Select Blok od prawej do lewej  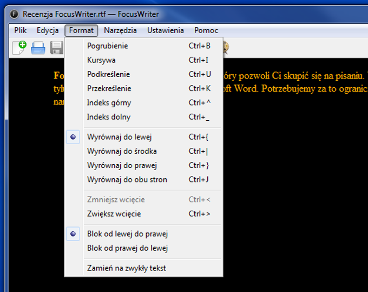click(143, 248)
